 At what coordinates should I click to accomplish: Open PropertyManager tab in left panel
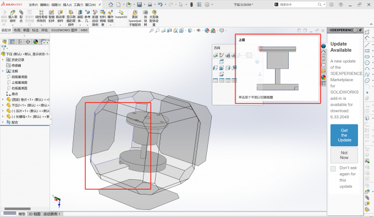(x=12, y=42)
